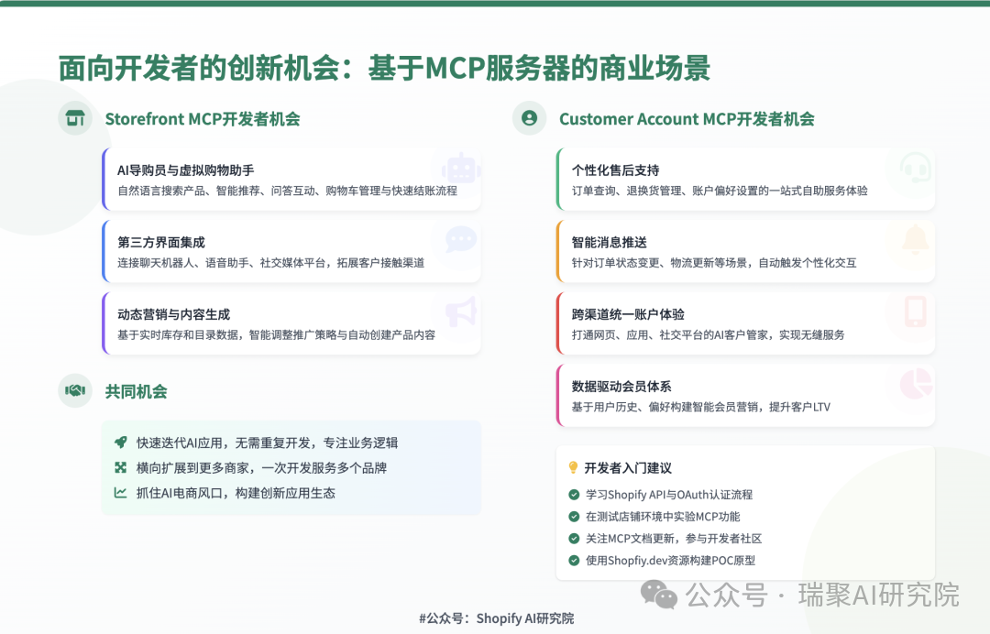
Task: Click the line chart icon before 抓住AI电商风口
Action: click(x=121, y=493)
